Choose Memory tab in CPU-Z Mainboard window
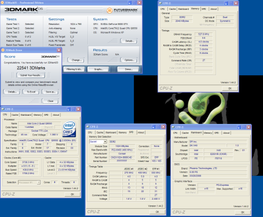 208,133
